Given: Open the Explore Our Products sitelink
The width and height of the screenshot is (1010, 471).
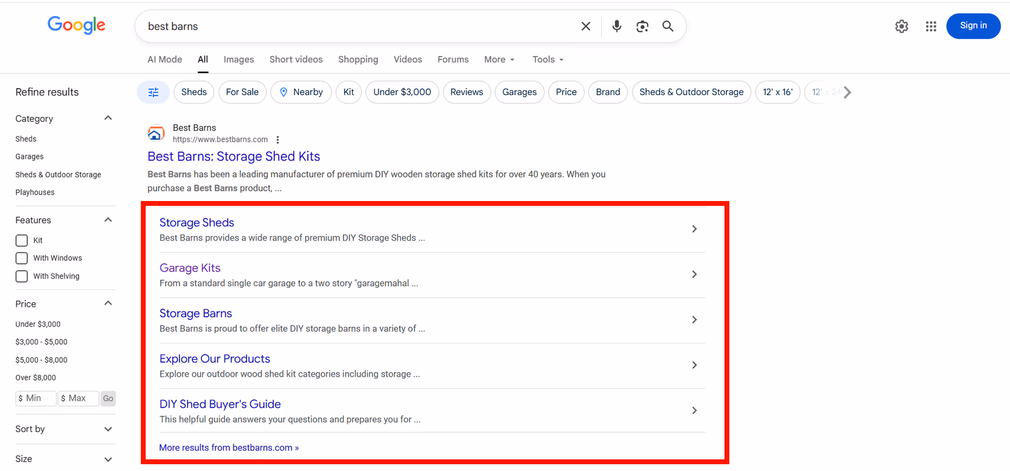Looking at the screenshot, I should [x=215, y=359].
